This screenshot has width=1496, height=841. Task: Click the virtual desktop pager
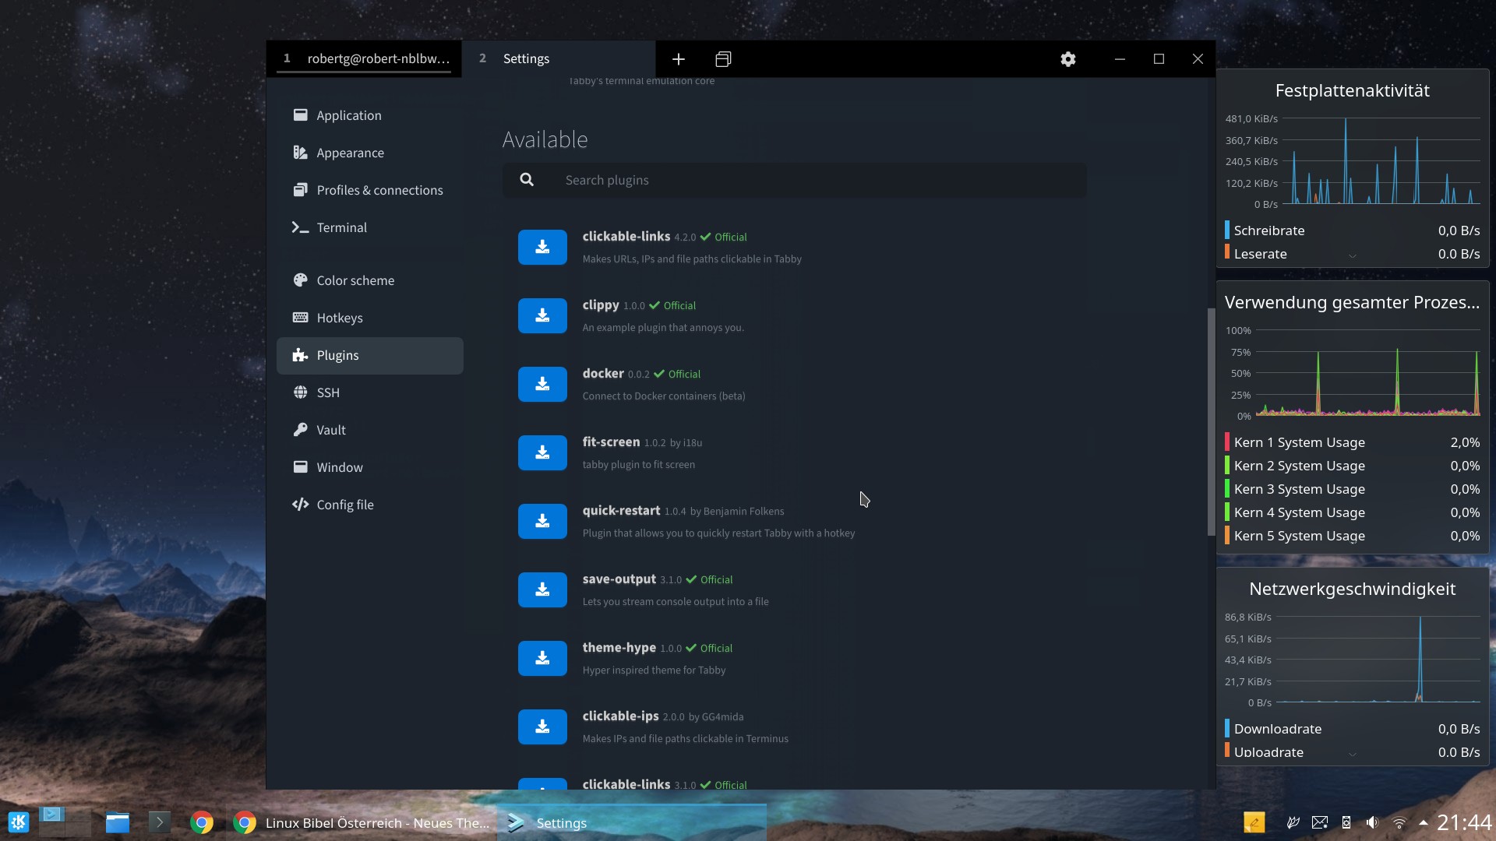pos(65,822)
